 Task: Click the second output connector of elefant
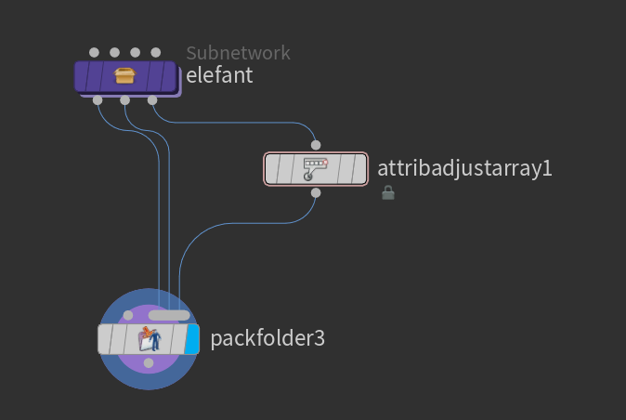[125, 100]
